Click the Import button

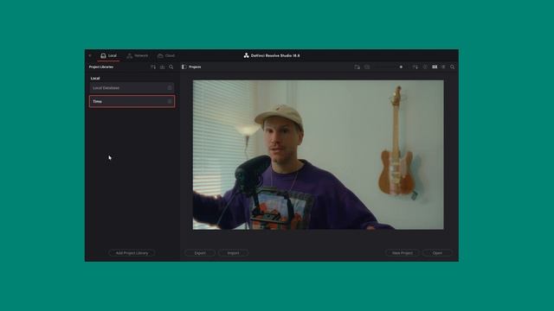click(233, 253)
